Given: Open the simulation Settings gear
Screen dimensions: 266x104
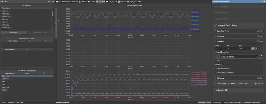Looking at the screenshot, I should click(255, 84).
